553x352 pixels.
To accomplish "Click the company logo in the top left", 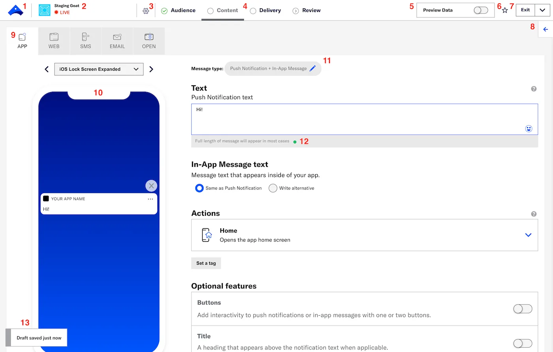I will coord(16,10).
